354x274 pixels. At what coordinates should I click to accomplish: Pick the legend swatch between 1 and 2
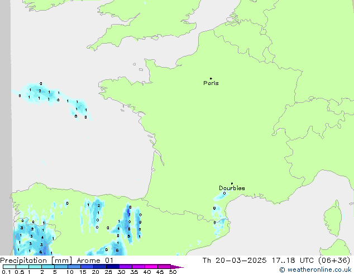pos(35,267)
